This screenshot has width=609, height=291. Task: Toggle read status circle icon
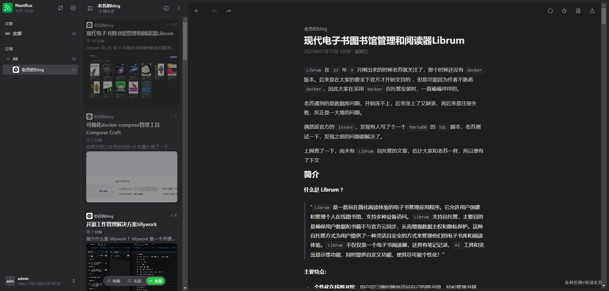coord(550,11)
